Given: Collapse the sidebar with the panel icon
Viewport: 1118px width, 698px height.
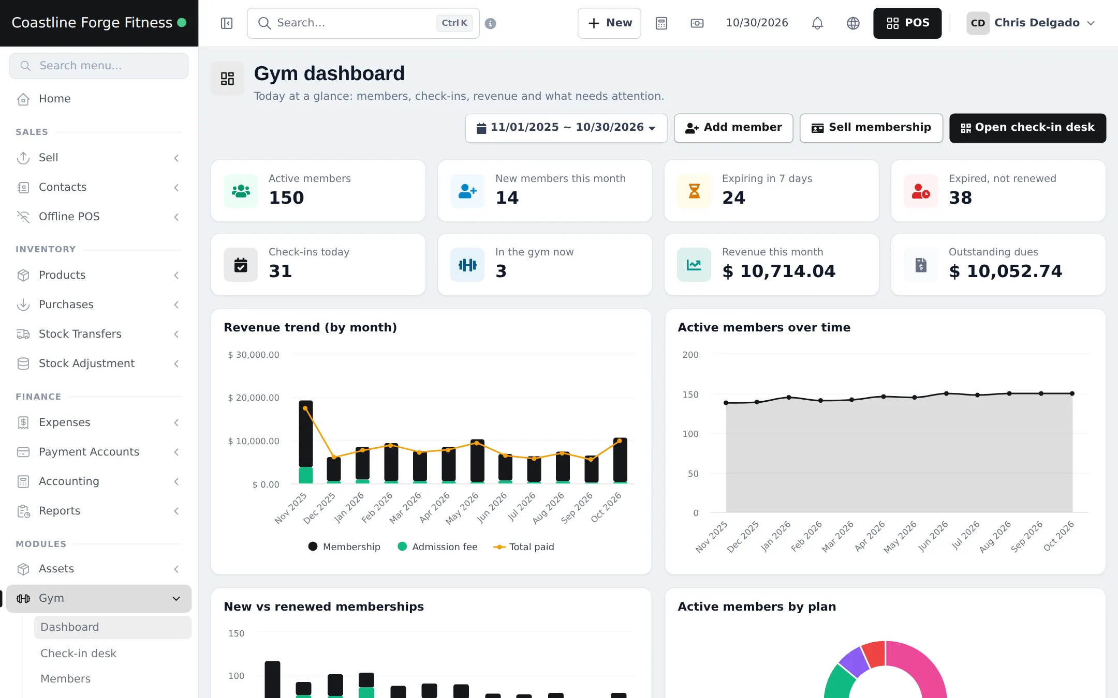Looking at the screenshot, I should [x=227, y=23].
